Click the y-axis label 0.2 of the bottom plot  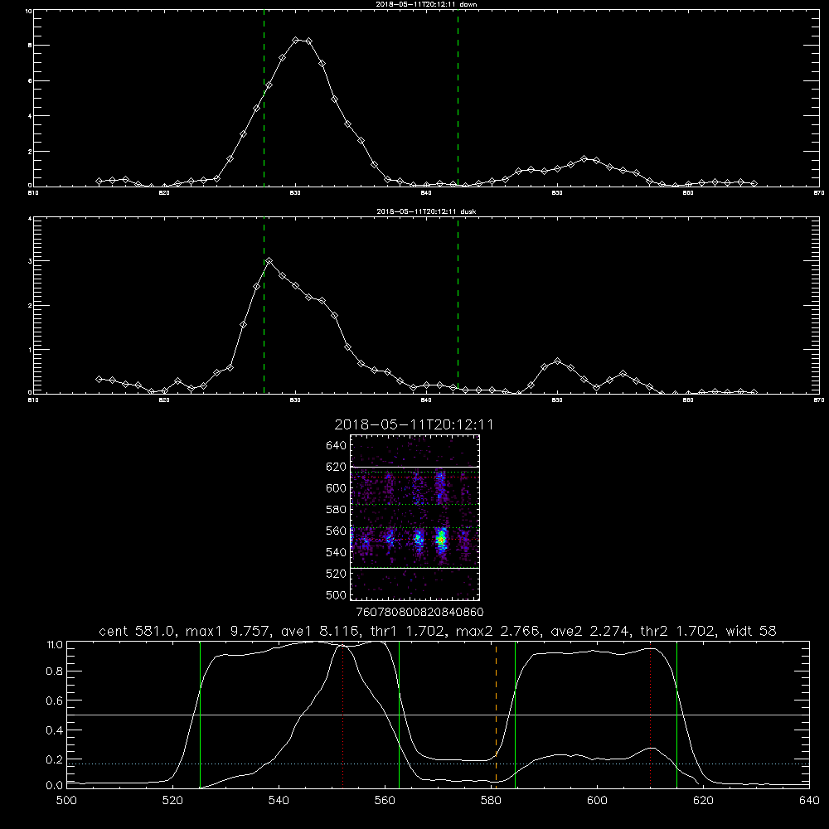(x=55, y=759)
